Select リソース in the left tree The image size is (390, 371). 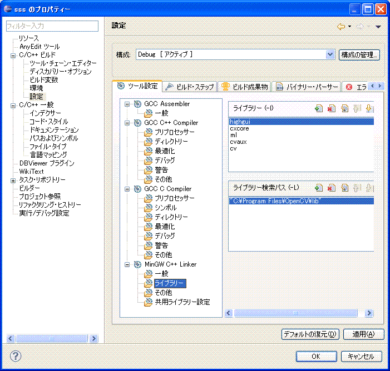29,38
